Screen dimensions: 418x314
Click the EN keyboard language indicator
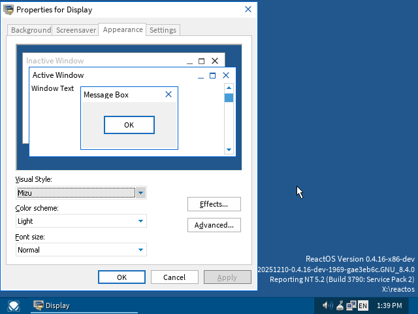pos(362,305)
